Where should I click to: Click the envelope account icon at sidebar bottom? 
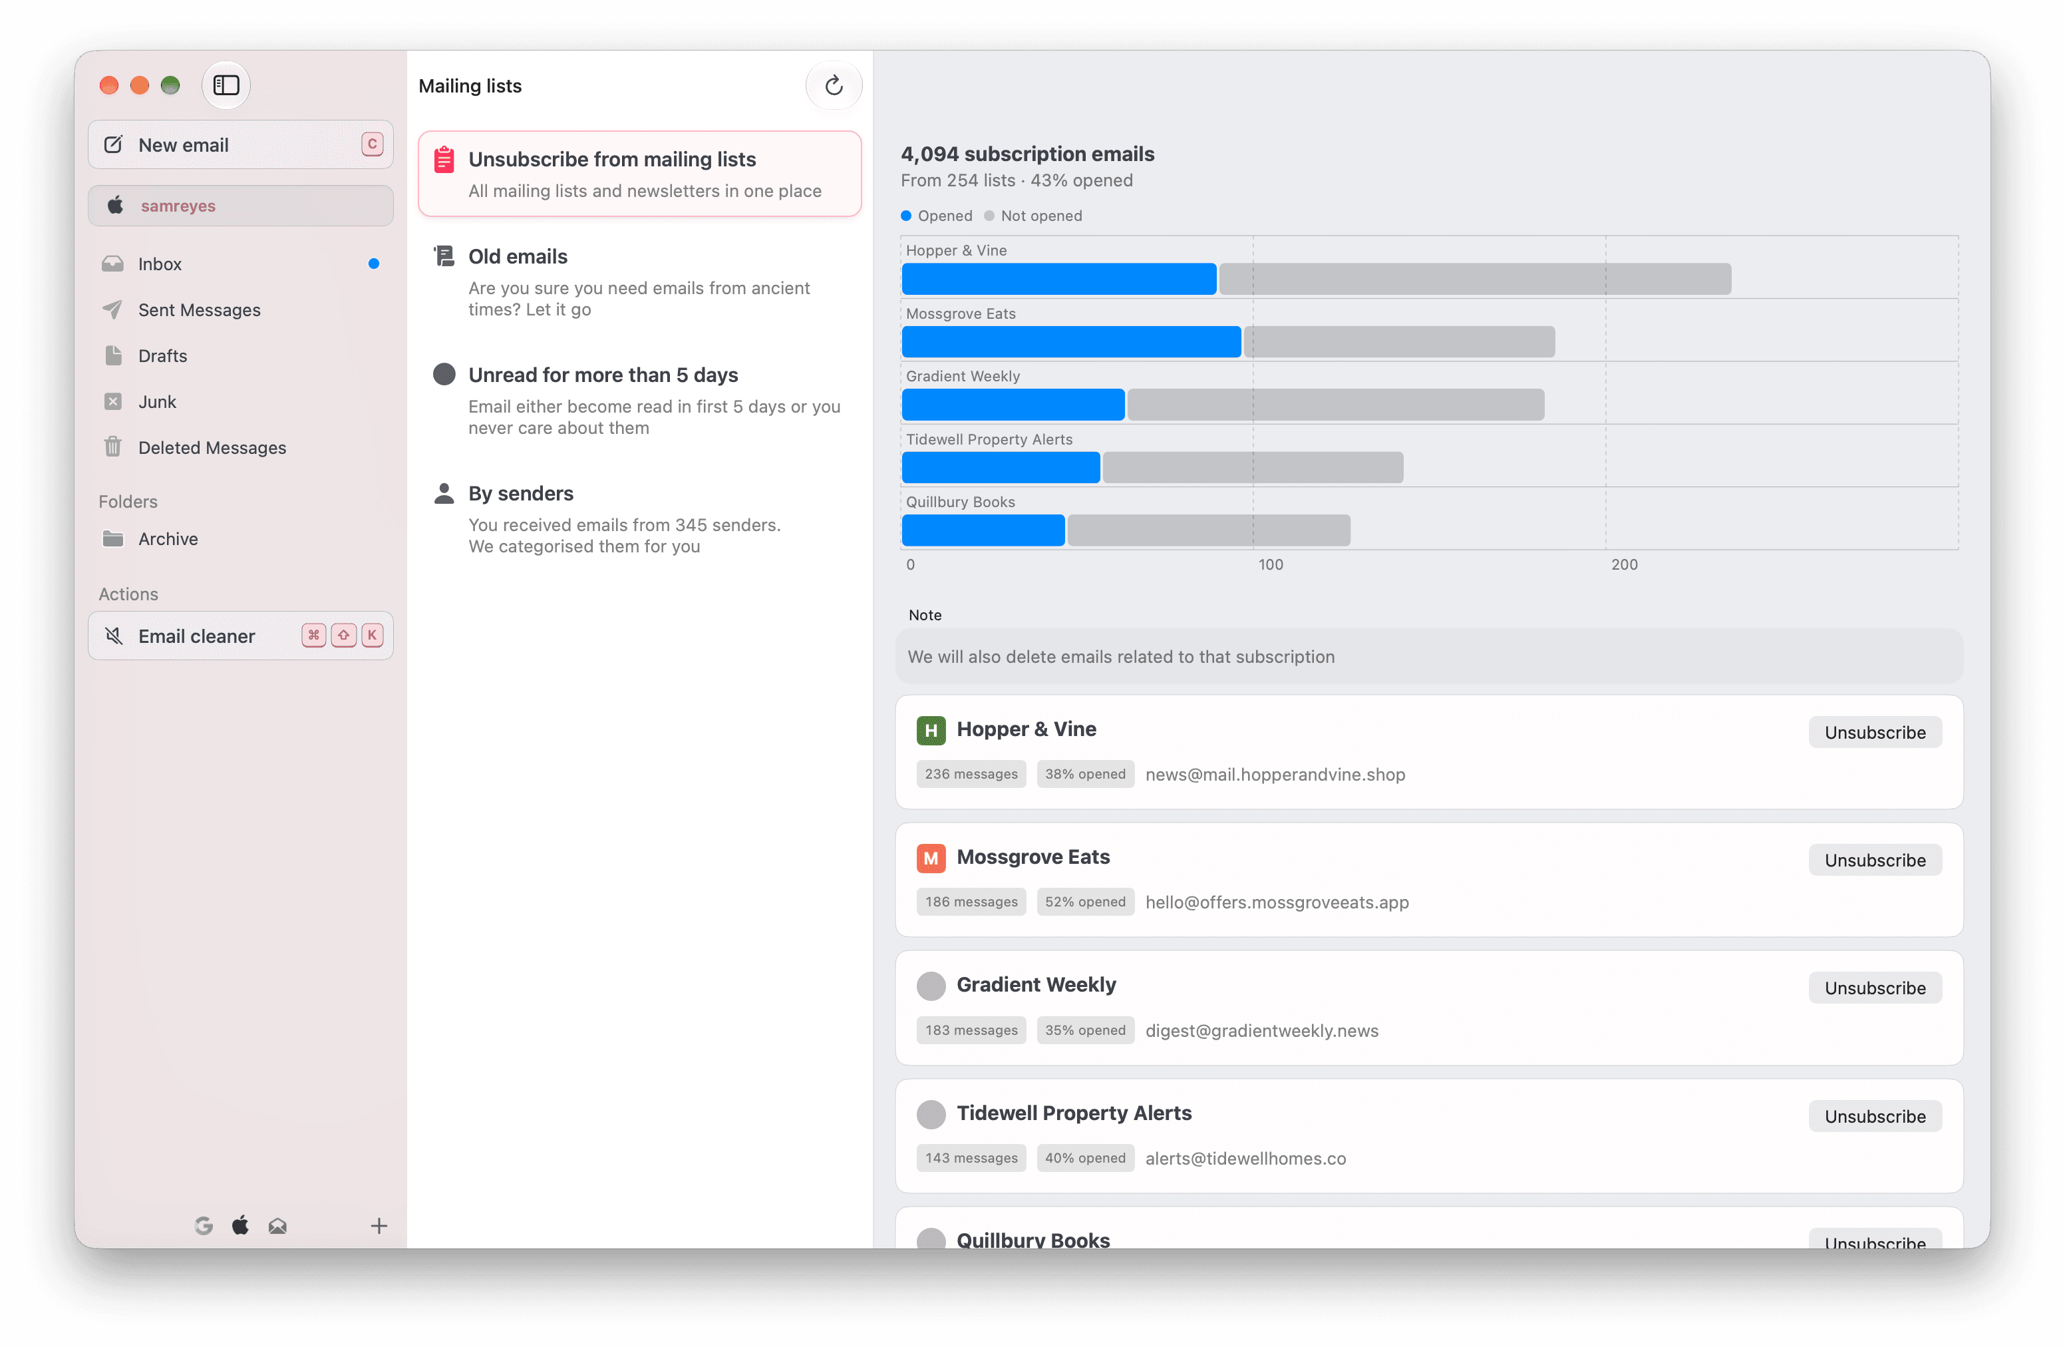tap(277, 1225)
